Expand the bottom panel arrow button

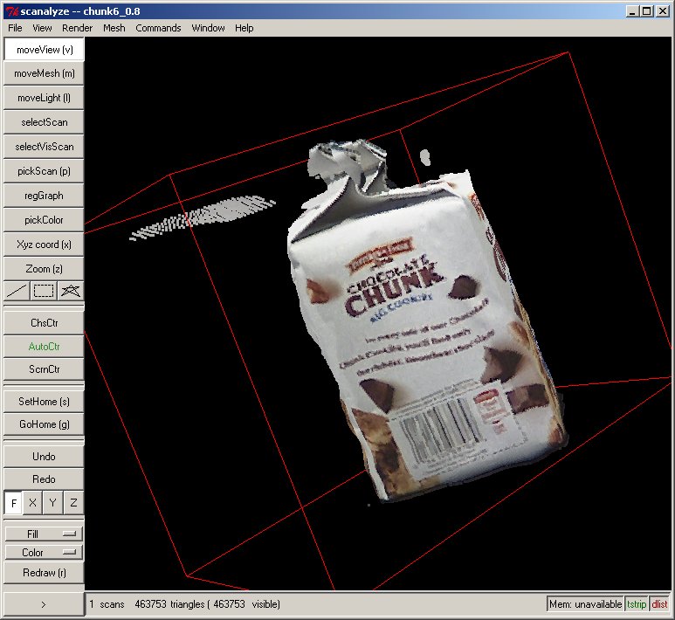[x=44, y=603]
